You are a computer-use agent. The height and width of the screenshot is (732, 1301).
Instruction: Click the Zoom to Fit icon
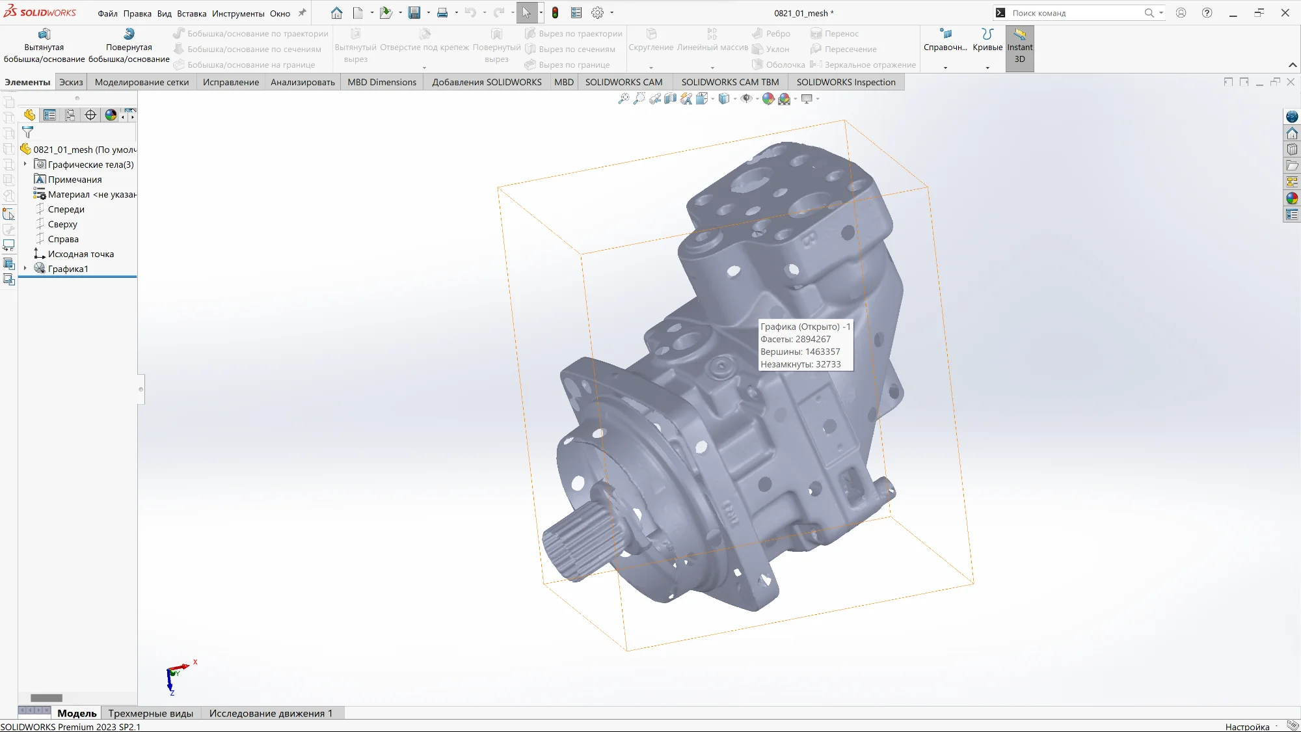(x=623, y=99)
